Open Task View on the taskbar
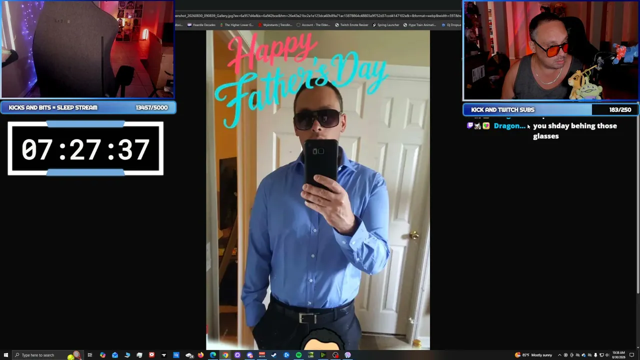Viewport: 640px width, 360px height. (x=90, y=355)
